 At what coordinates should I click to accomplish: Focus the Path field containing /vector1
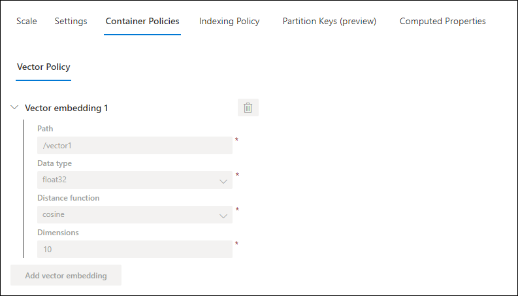pyautogui.click(x=135, y=145)
